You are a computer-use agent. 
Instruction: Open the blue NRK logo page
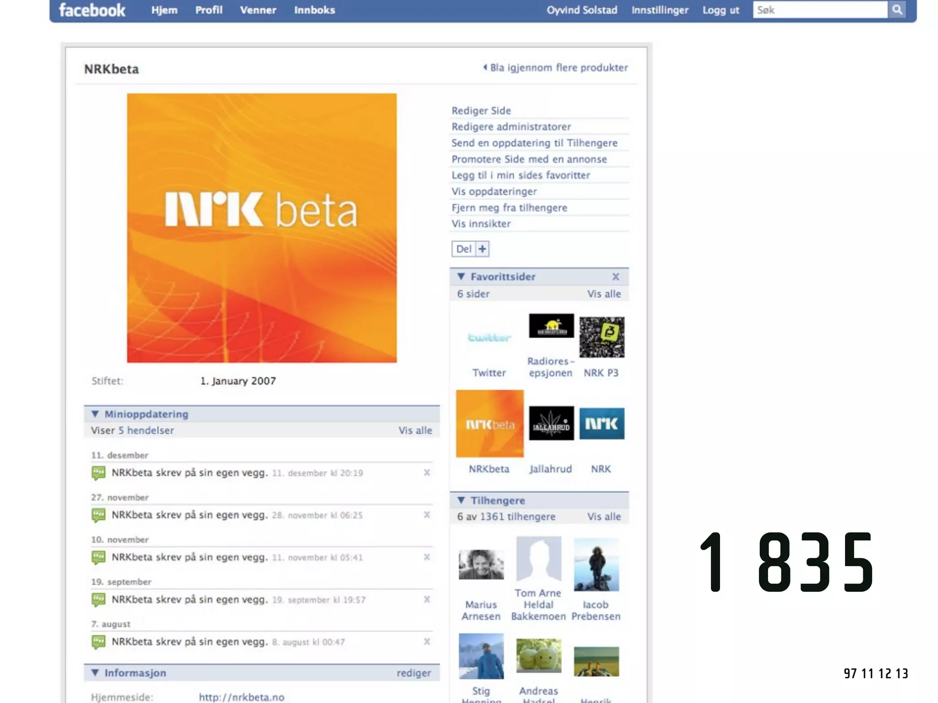pyautogui.click(x=601, y=423)
